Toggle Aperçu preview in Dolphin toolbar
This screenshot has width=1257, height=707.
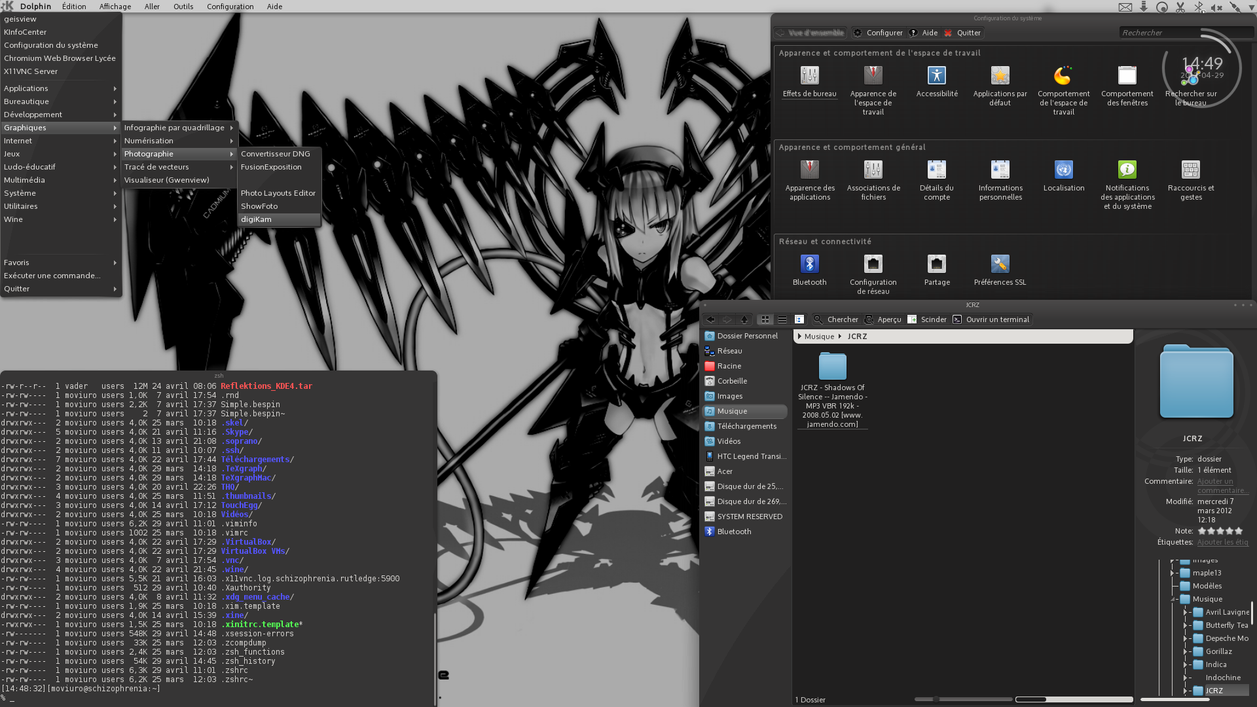[x=883, y=319]
